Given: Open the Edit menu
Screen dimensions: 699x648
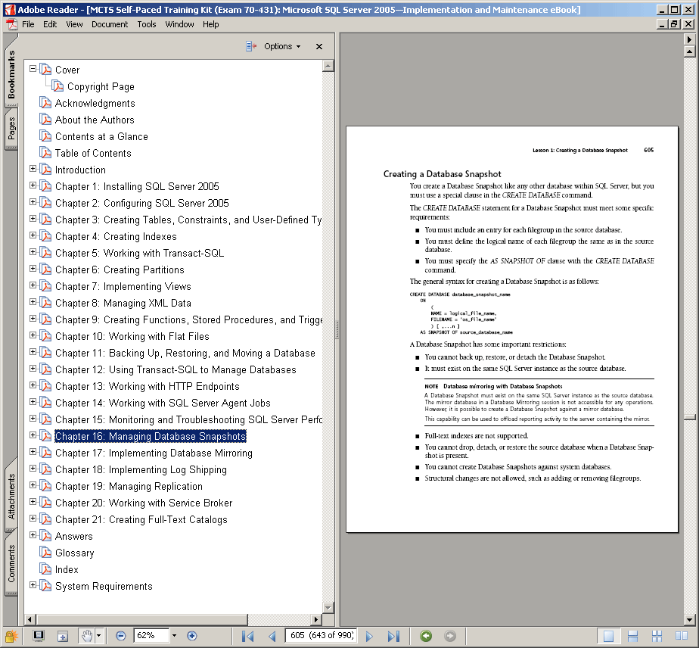Looking at the screenshot, I should tap(50, 24).
